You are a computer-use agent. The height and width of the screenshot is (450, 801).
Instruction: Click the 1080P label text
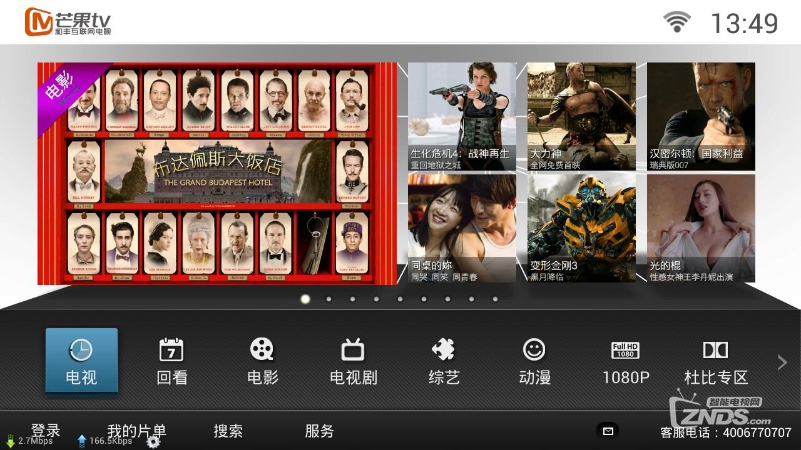(625, 377)
